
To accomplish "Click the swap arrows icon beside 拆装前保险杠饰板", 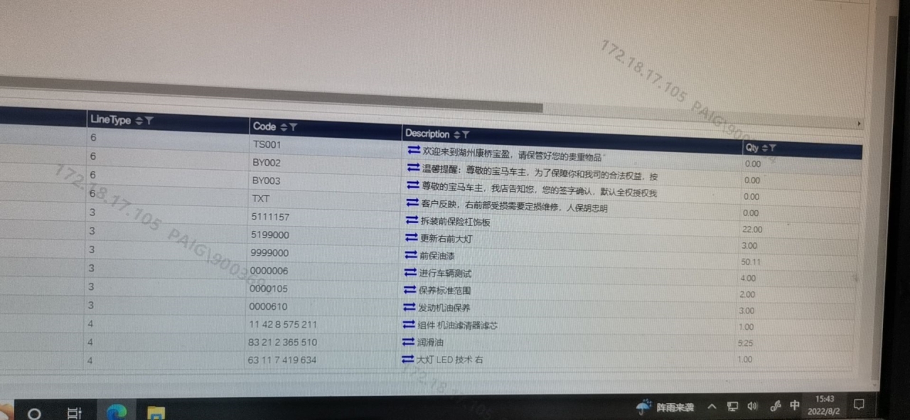I will pos(411,220).
